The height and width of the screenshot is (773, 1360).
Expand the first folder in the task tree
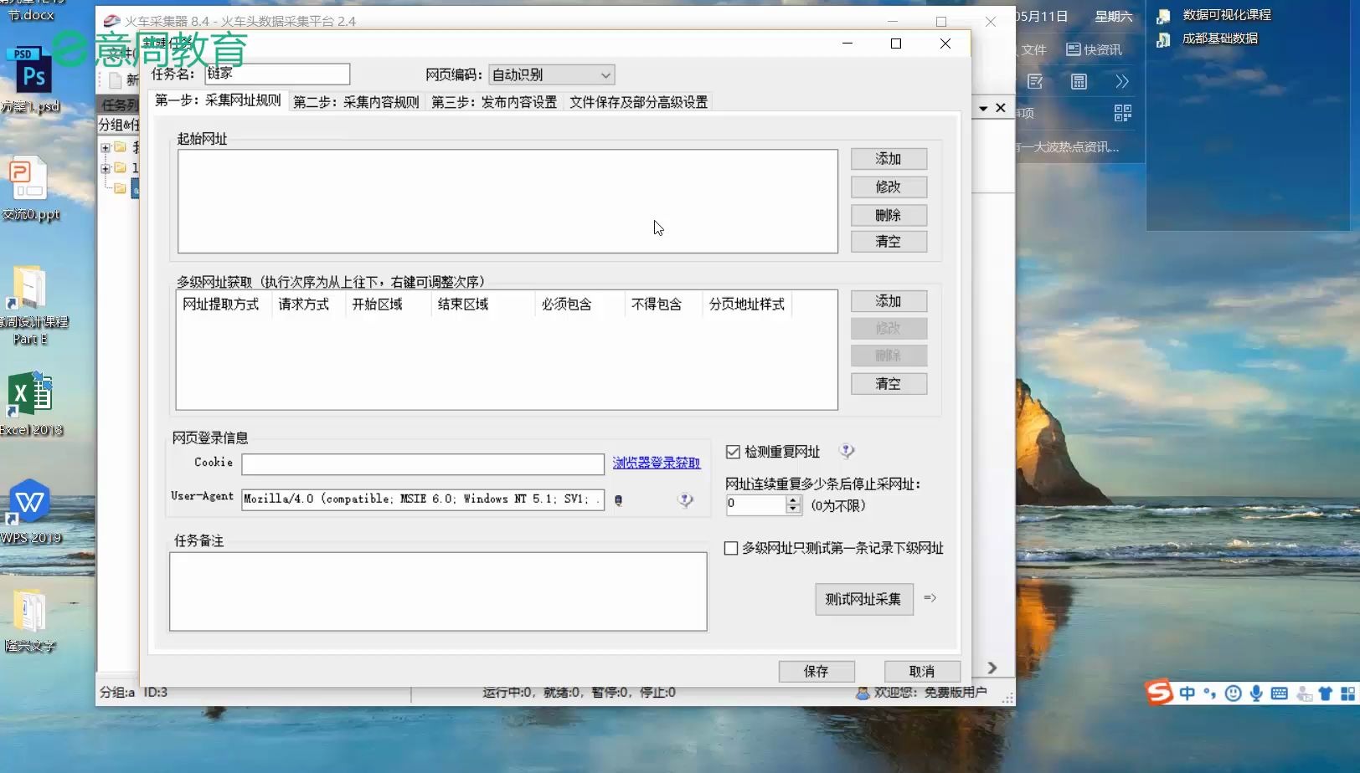tap(106, 147)
